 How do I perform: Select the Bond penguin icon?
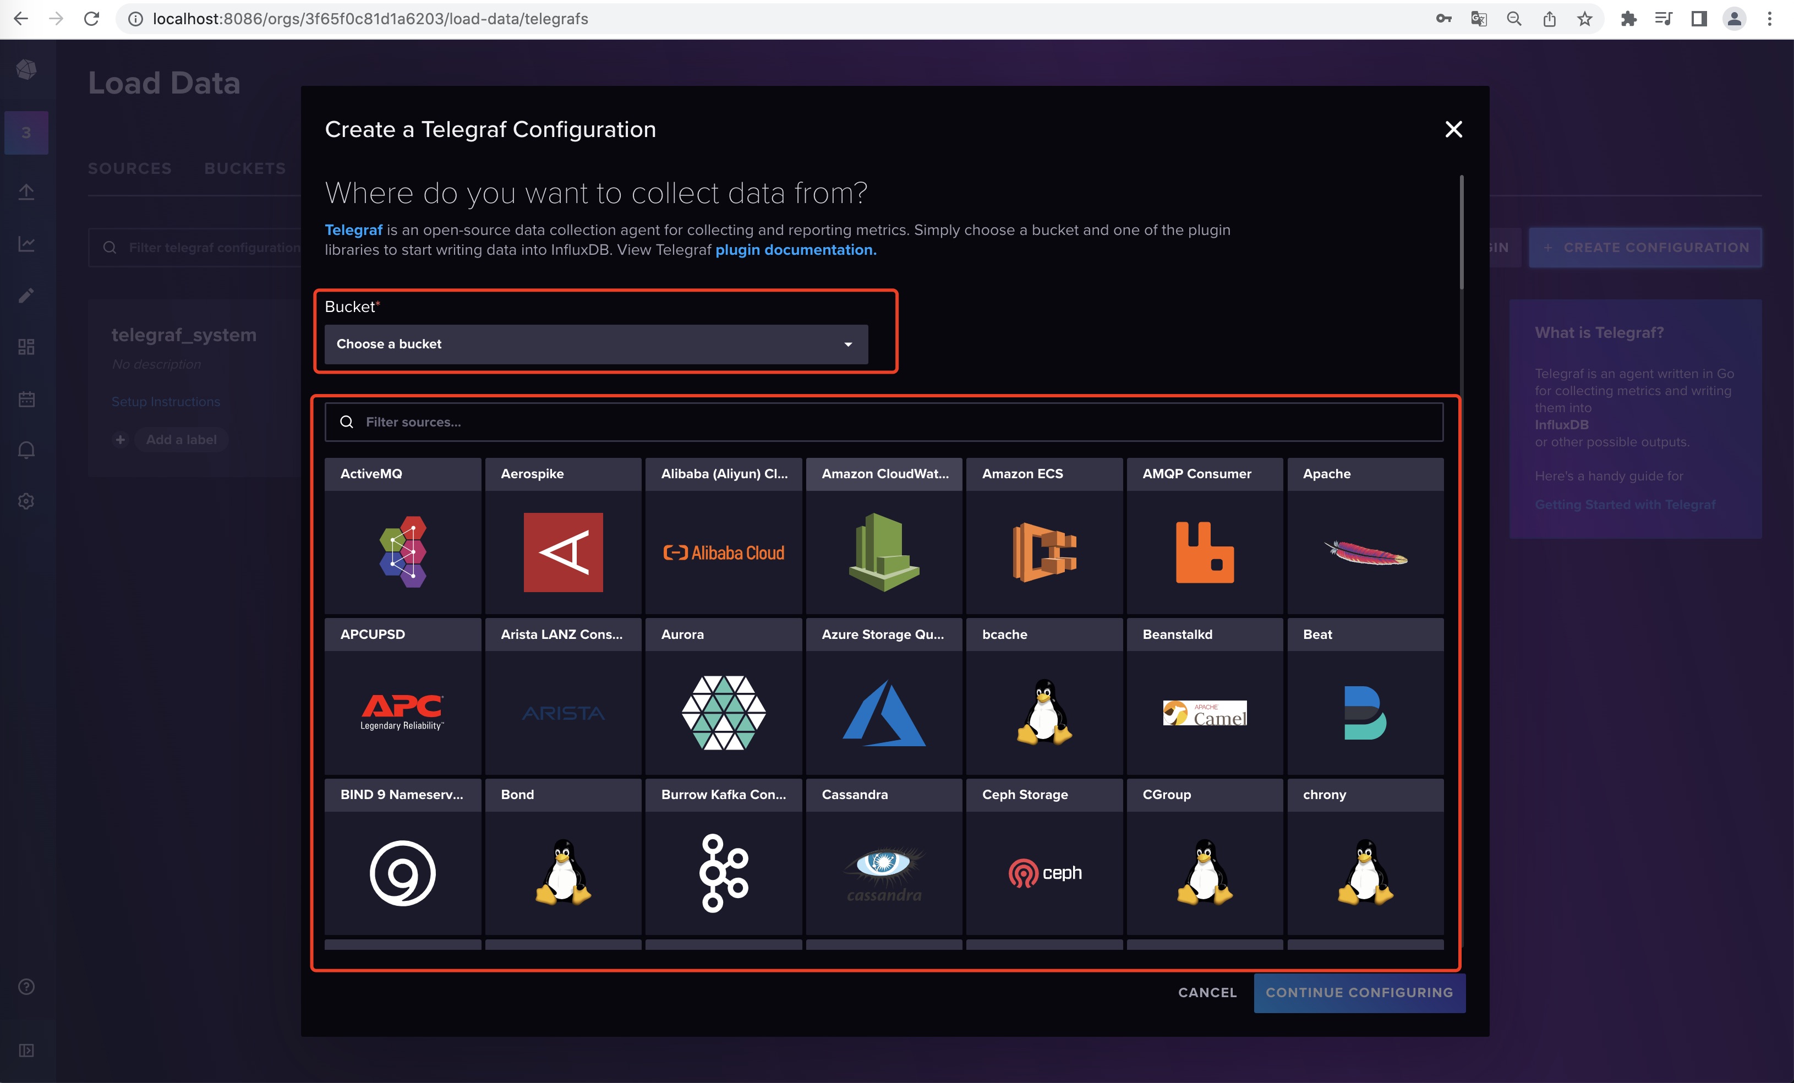[x=563, y=873]
